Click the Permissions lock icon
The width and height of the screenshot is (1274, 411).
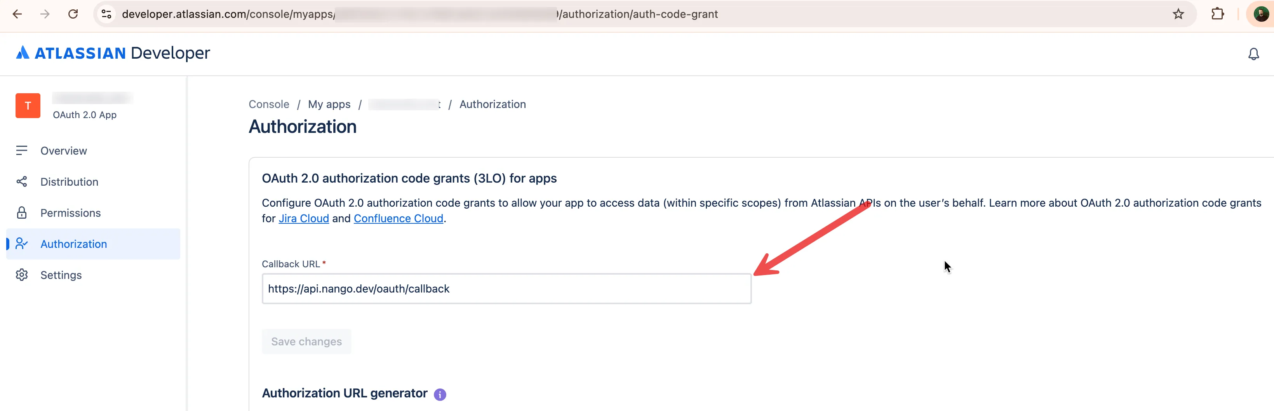tap(21, 212)
